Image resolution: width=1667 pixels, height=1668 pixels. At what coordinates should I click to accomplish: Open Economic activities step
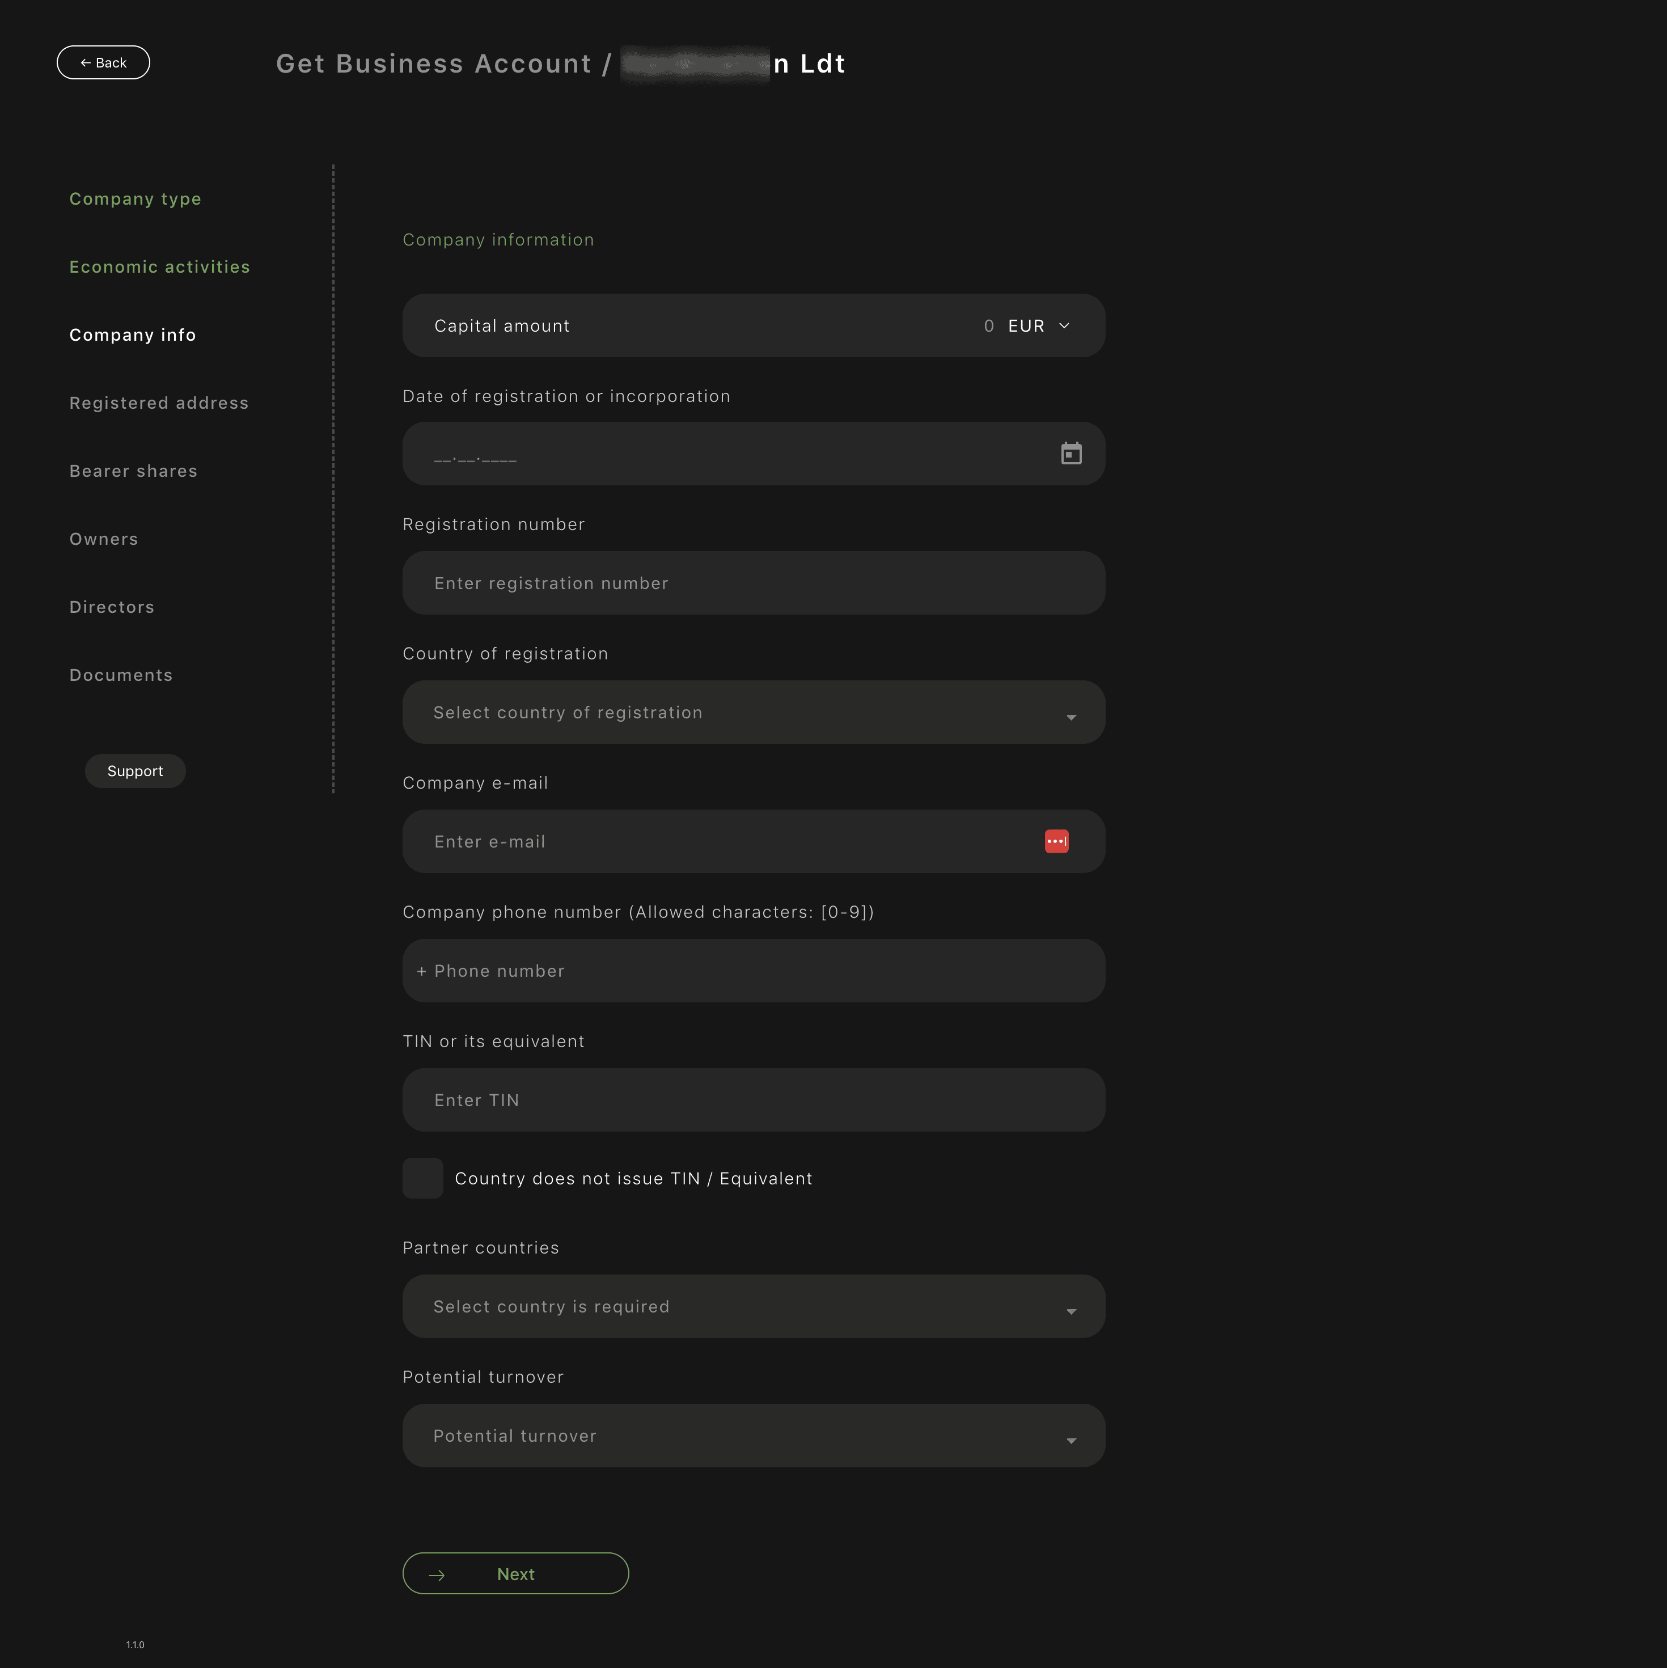coord(160,267)
